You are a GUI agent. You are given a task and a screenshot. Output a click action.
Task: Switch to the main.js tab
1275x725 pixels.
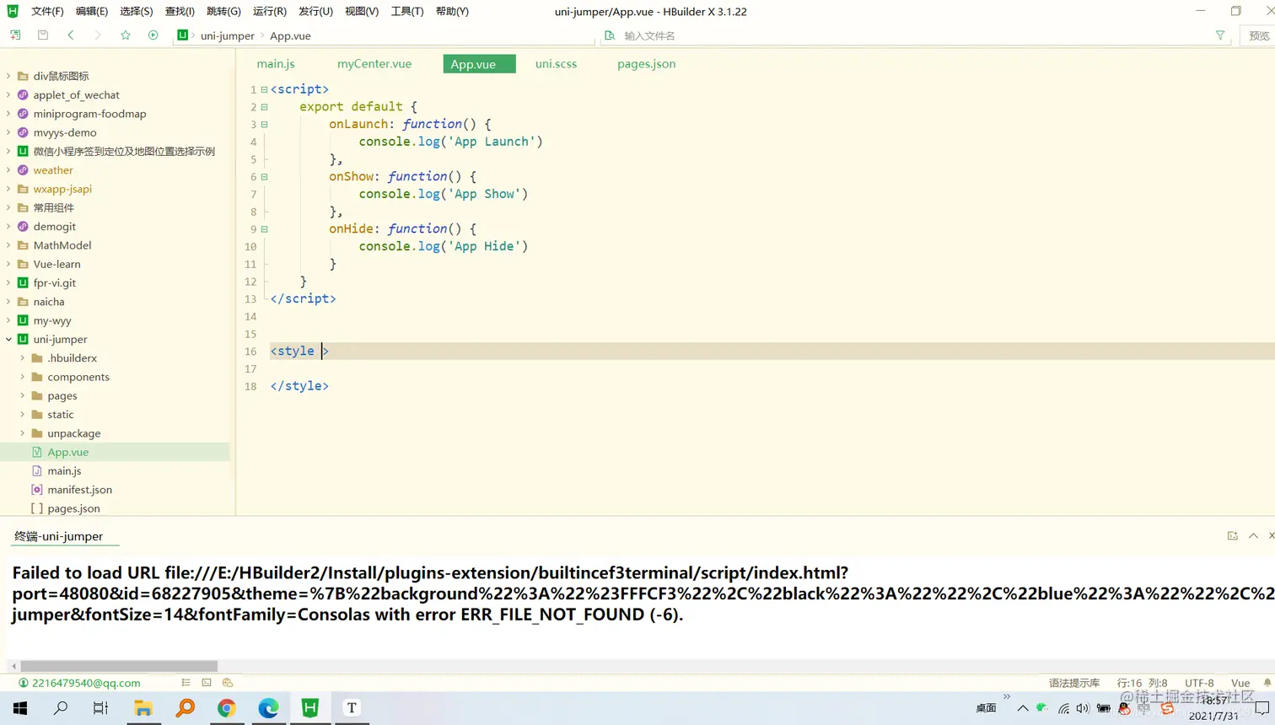(x=276, y=64)
